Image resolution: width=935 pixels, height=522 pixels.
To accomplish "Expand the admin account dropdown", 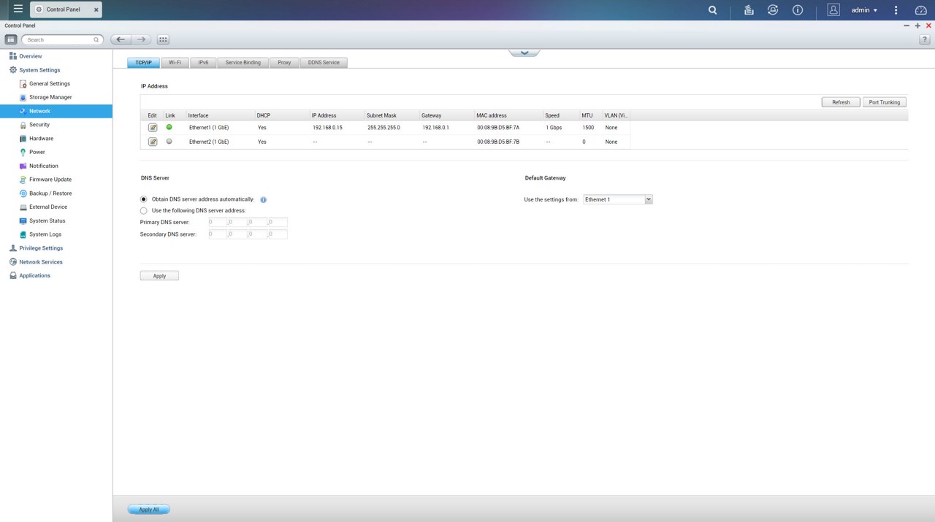I will click(864, 10).
